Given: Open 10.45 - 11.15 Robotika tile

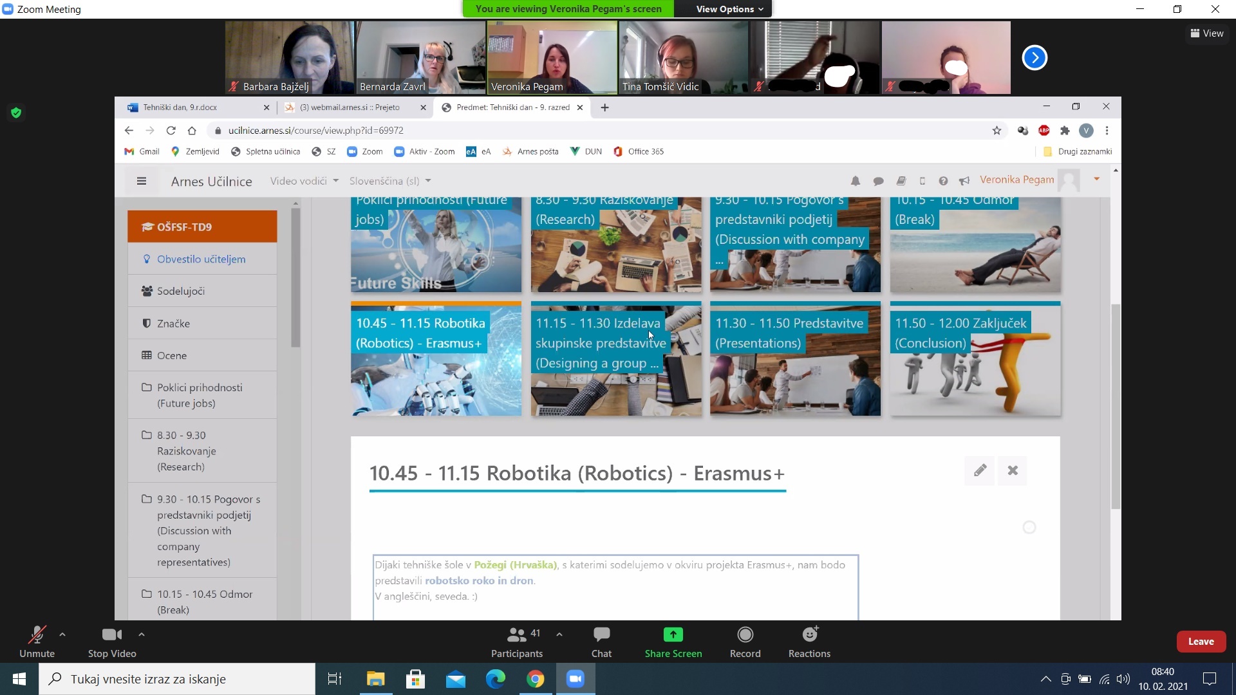Looking at the screenshot, I should tap(436, 359).
